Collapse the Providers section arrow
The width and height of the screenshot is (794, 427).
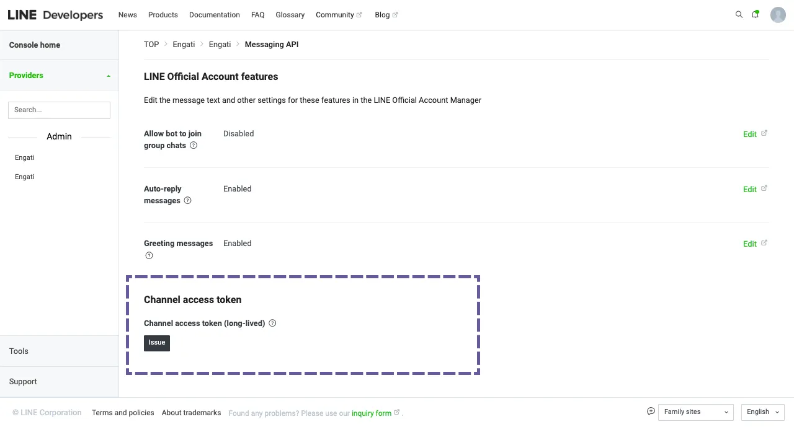tap(109, 76)
